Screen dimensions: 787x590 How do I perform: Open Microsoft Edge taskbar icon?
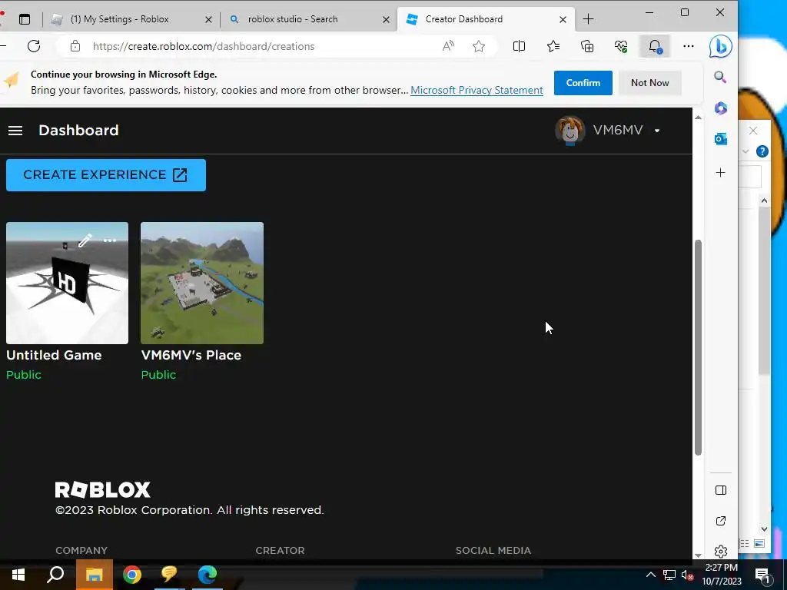tap(208, 575)
